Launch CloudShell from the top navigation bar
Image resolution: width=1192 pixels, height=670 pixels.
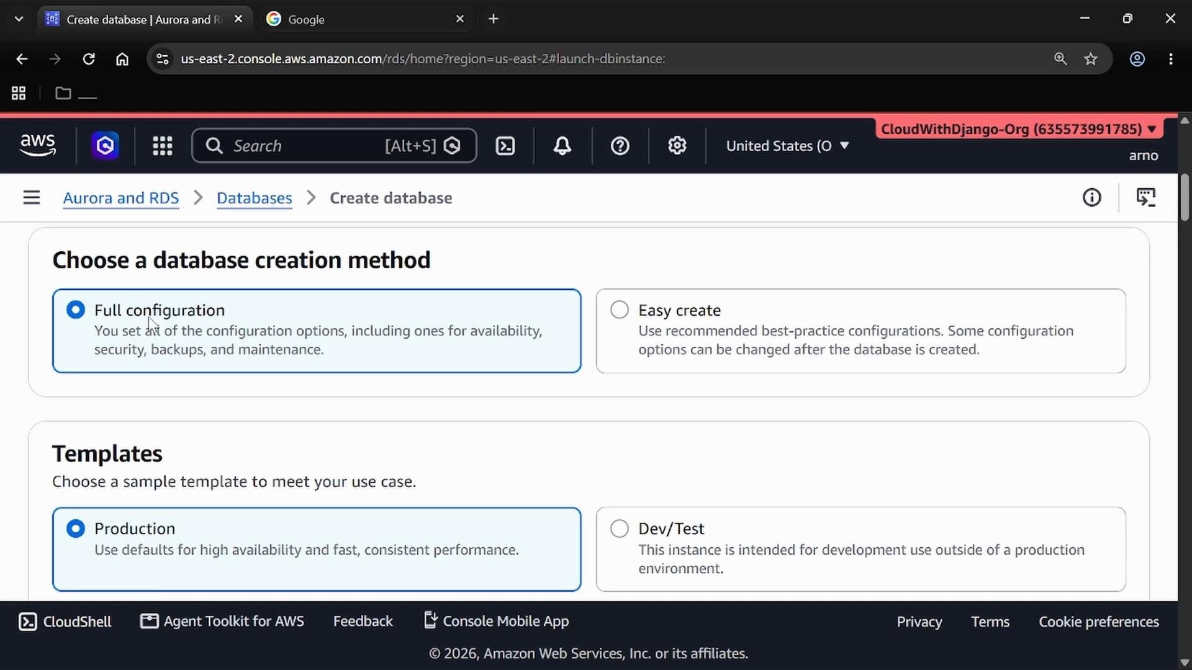[x=505, y=146]
